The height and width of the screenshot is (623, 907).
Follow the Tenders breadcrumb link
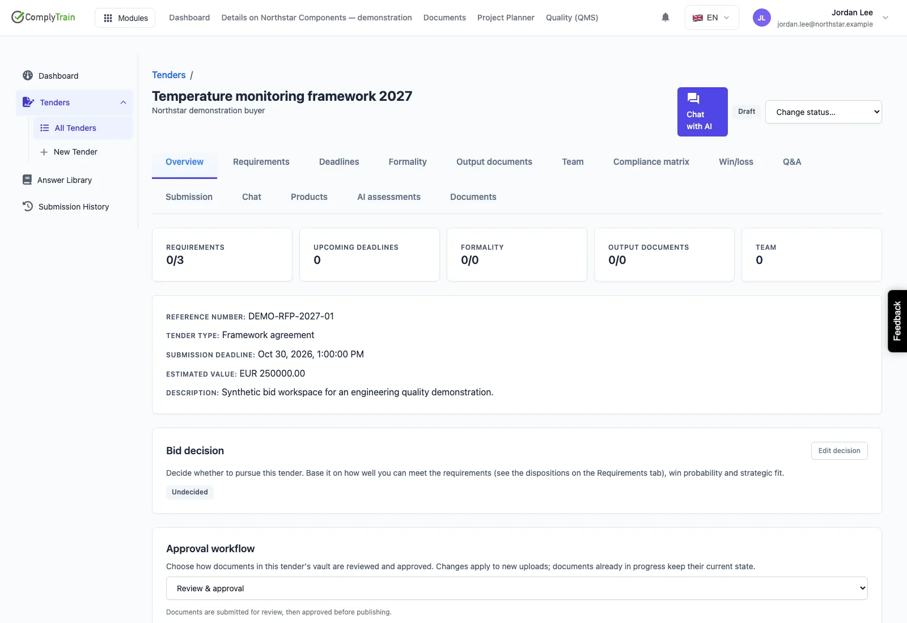[x=168, y=75]
